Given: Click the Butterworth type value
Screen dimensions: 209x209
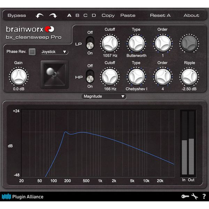Looking at the screenshot, I should click(x=136, y=56).
